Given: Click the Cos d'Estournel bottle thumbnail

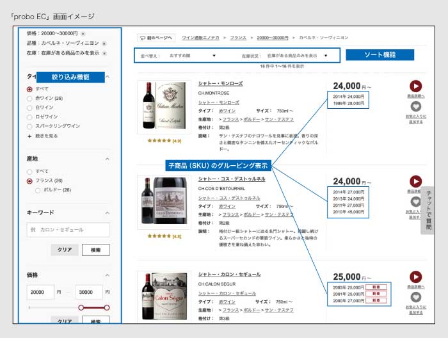Looking at the screenshot, I should [x=164, y=202].
